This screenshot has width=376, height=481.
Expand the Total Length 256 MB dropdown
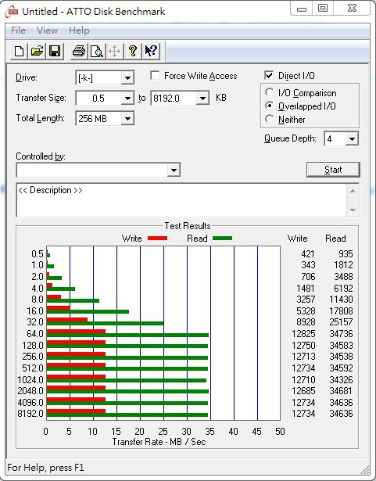point(127,118)
